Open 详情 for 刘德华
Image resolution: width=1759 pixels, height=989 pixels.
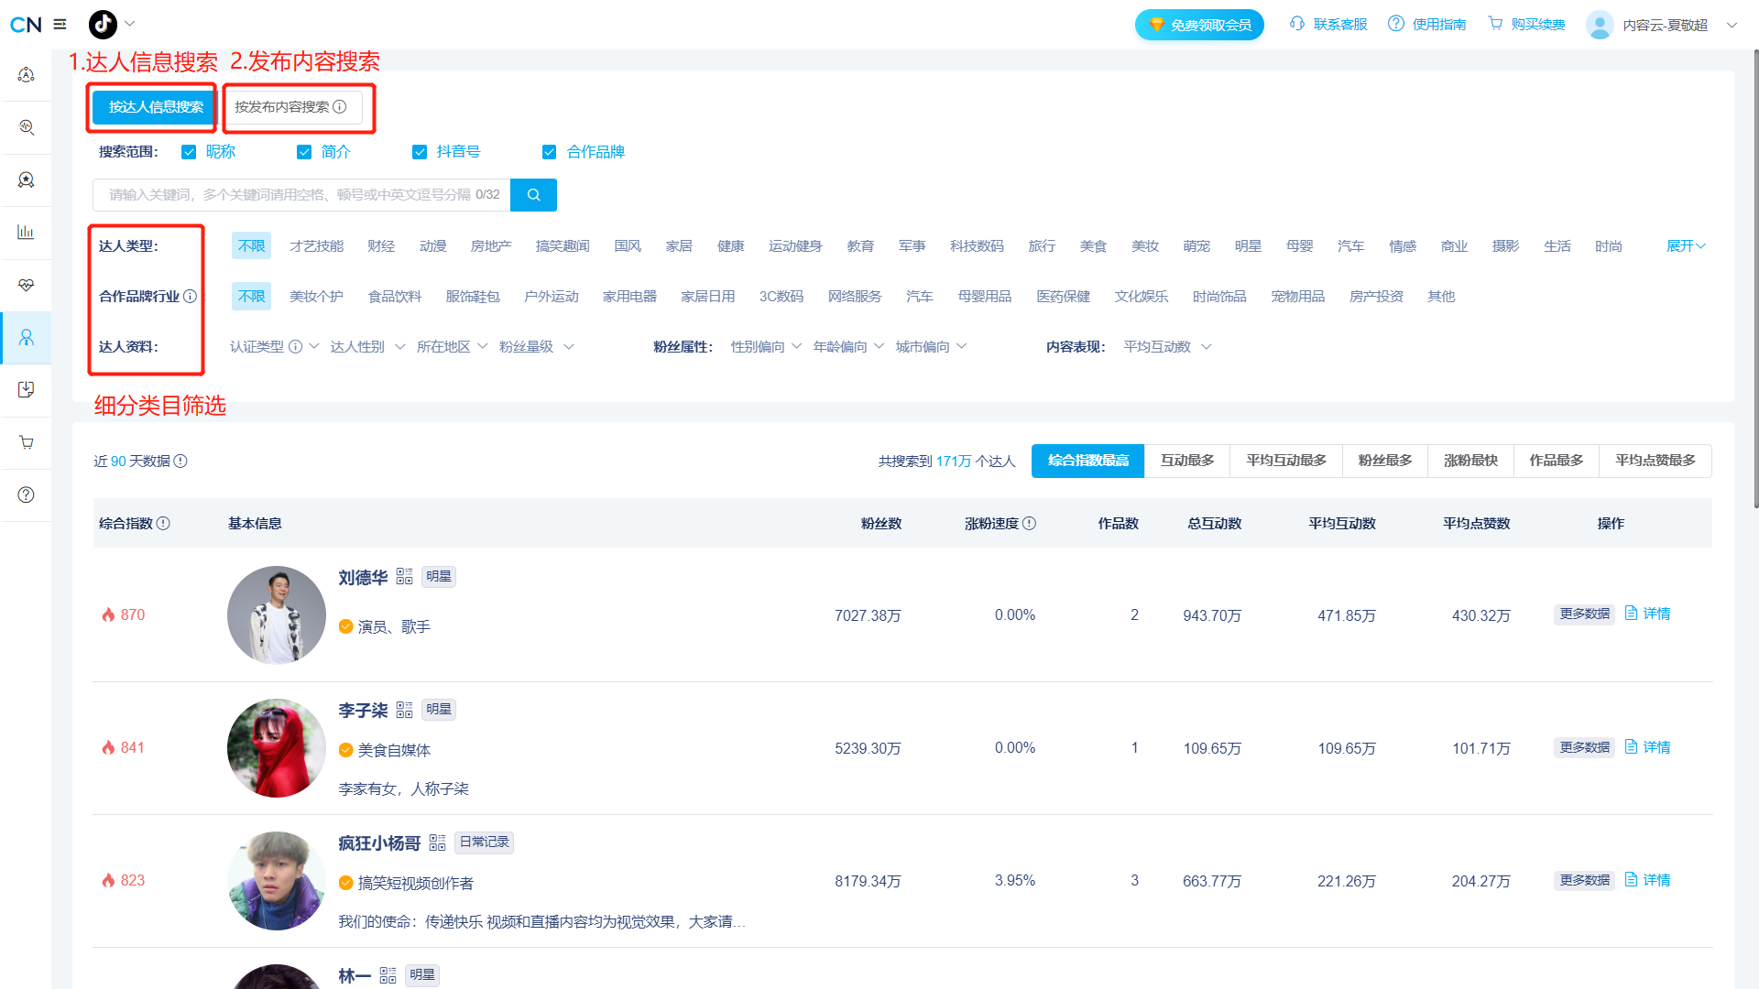coord(1647,614)
